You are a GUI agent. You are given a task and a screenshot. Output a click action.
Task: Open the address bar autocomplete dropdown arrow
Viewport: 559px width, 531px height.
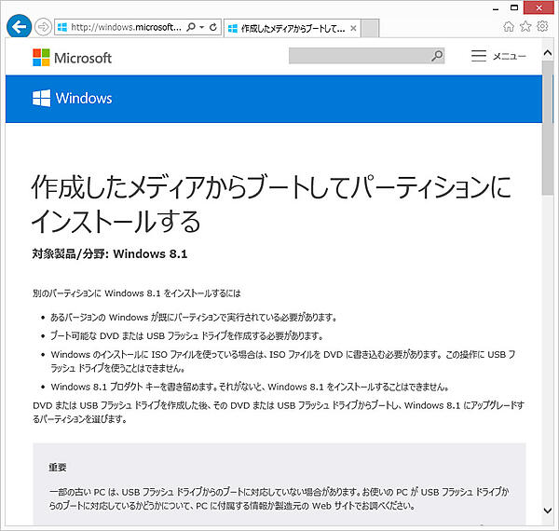(202, 27)
